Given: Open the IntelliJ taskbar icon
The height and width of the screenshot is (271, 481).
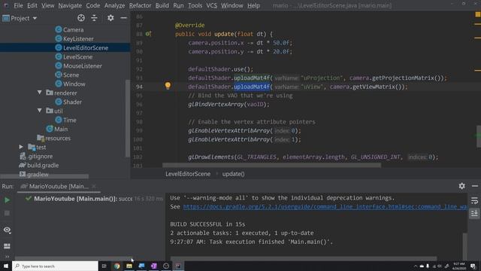Looking at the screenshot, I should [x=178, y=266].
